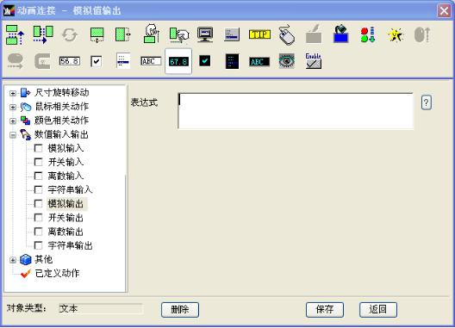Click inside the 表达式 input field
This screenshot has width=455, height=328.
coord(296,111)
